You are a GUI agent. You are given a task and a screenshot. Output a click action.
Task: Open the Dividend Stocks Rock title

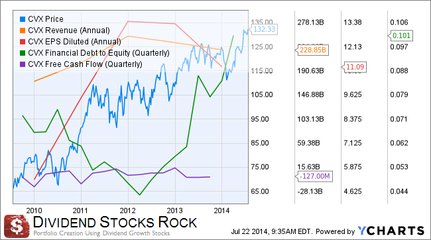(115, 222)
